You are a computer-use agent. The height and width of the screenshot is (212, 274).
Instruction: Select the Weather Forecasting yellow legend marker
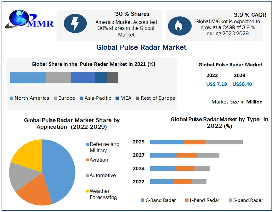(x=87, y=191)
